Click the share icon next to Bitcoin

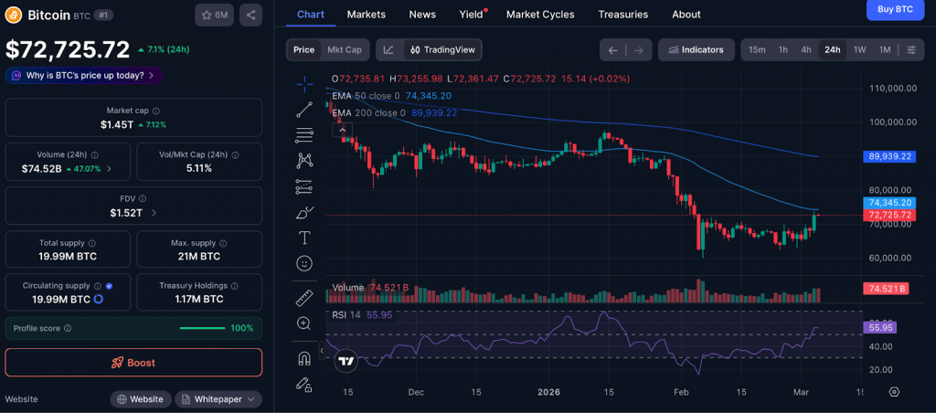coord(251,16)
